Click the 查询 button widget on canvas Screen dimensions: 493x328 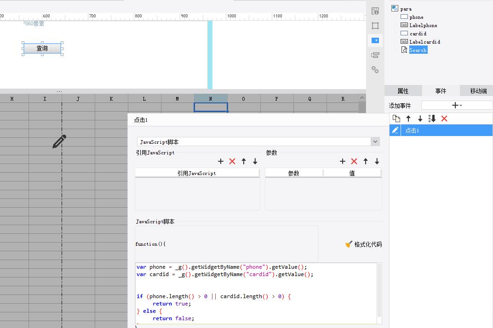[x=42, y=48]
